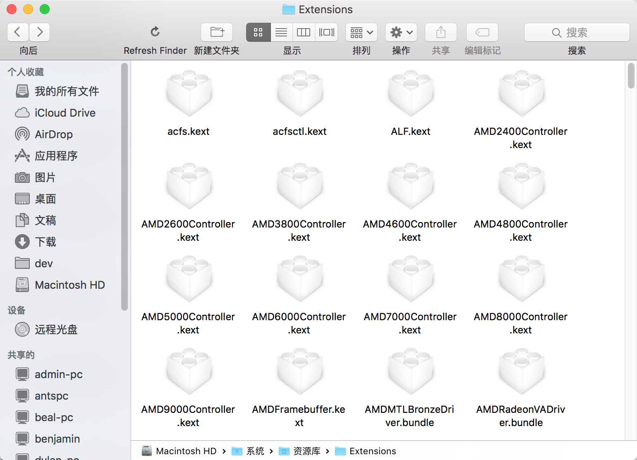Select the AMD4600Controller.kext icon
The width and height of the screenshot is (637, 460).
pyautogui.click(x=411, y=186)
